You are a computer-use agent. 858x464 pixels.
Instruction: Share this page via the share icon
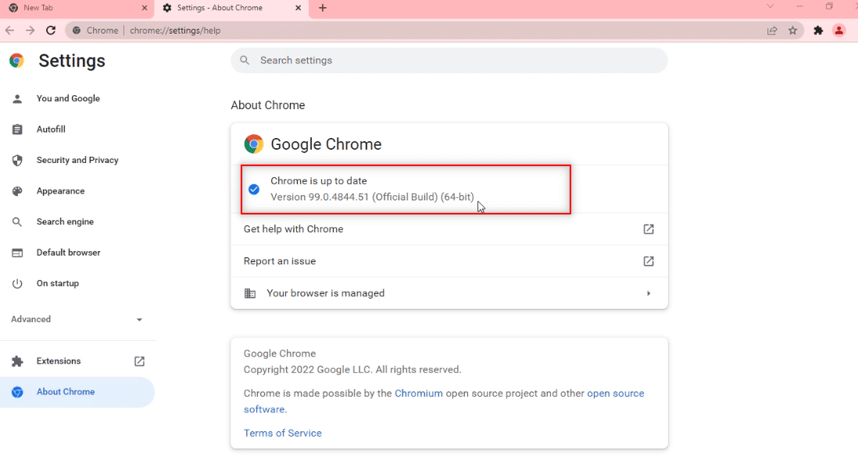(x=772, y=30)
